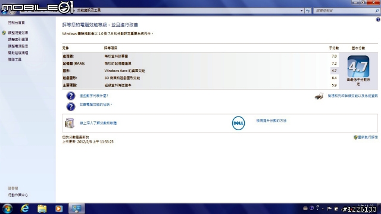Go to 控制台首頁 in the sidebar

coord(16,23)
